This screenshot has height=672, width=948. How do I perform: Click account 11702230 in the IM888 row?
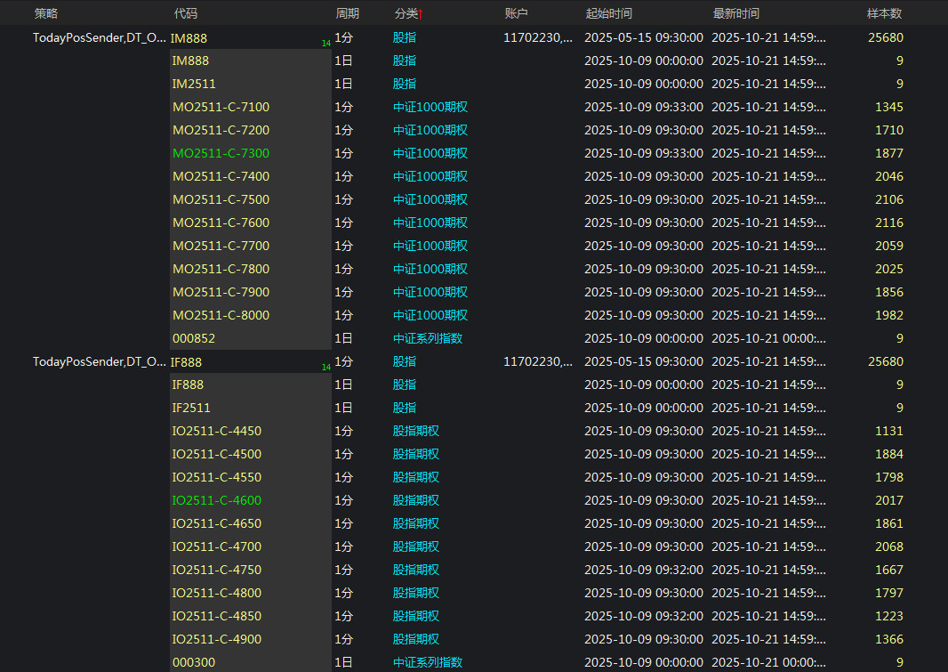(x=537, y=37)
